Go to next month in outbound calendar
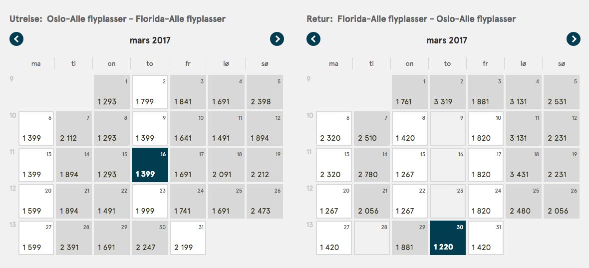This screenshot has height=268, width=589. click(x=277, y=39)
